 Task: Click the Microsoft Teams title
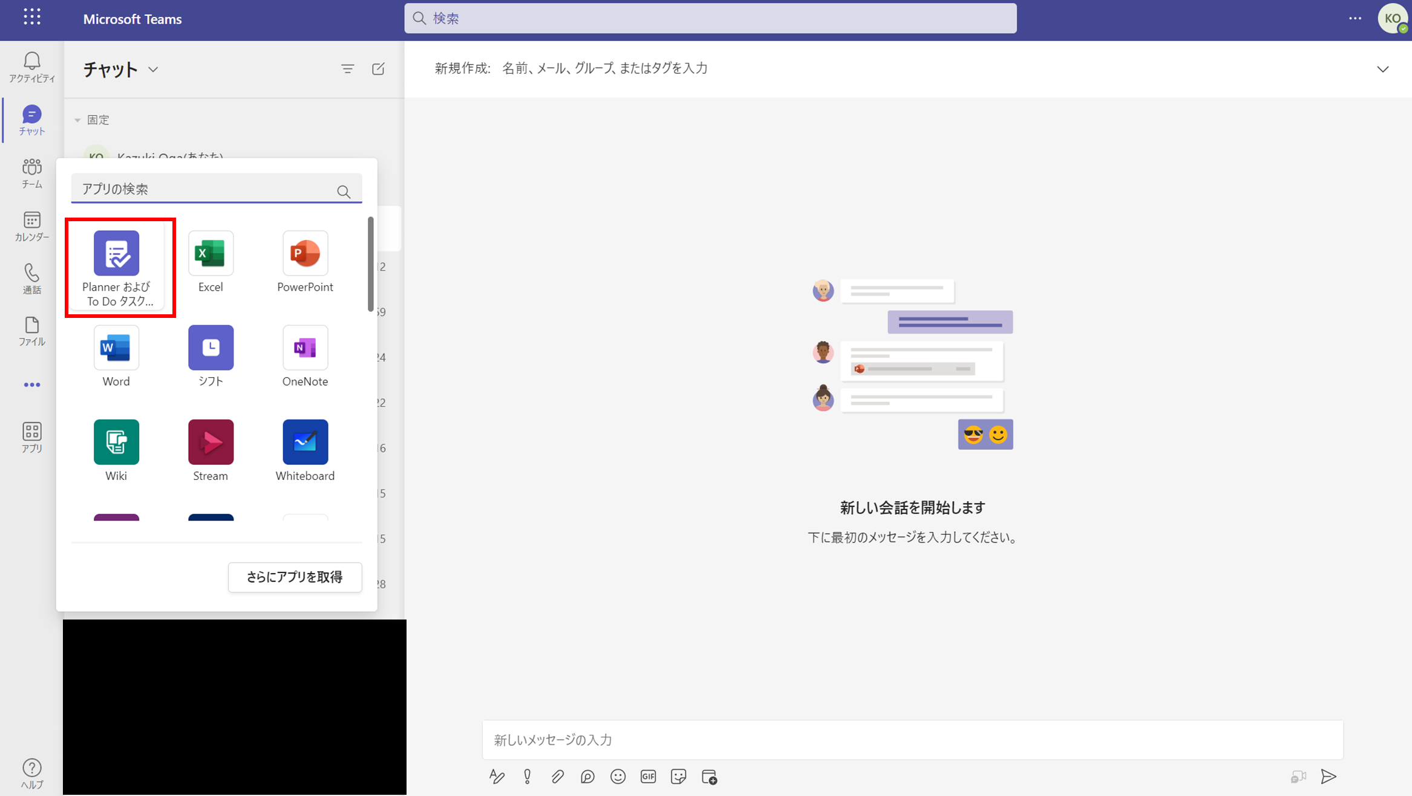tap(132, 19)
